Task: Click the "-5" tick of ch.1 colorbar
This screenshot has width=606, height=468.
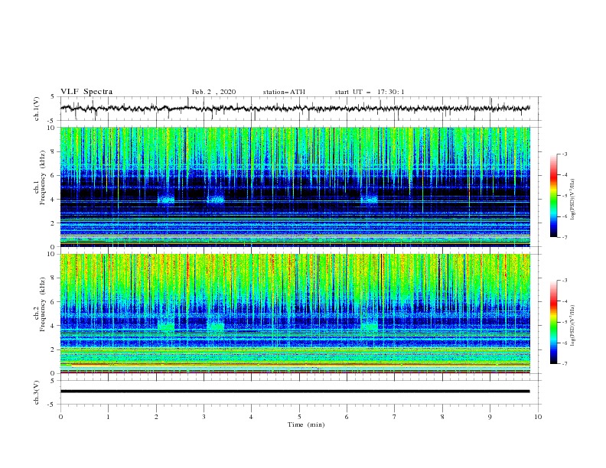Action: (565, 196)
